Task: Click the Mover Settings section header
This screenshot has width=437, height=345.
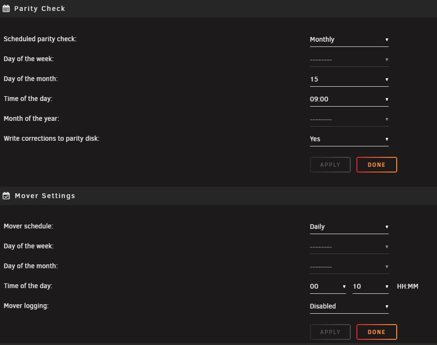Action: (x=218, y=196)
